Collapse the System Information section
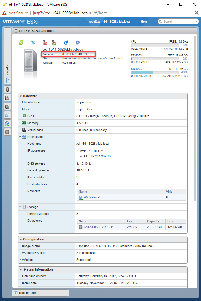201x301 pixels. tap(21, 269)
